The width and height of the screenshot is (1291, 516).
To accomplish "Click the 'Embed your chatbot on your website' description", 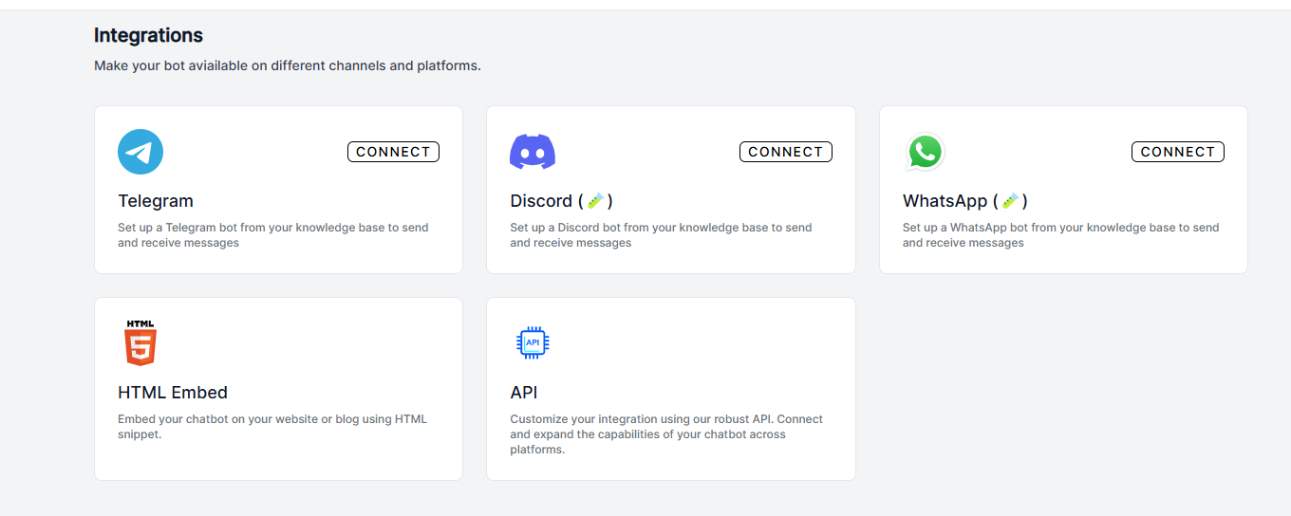I will coord(272,427).
